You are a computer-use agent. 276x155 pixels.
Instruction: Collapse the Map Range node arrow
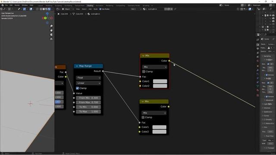(77, 66)
